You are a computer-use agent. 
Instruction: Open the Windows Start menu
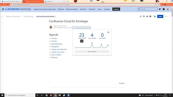pos(2,95)
